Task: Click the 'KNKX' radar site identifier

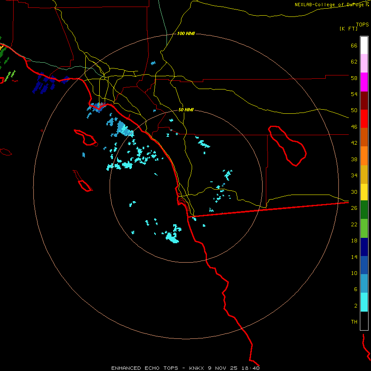Action: 196,368
